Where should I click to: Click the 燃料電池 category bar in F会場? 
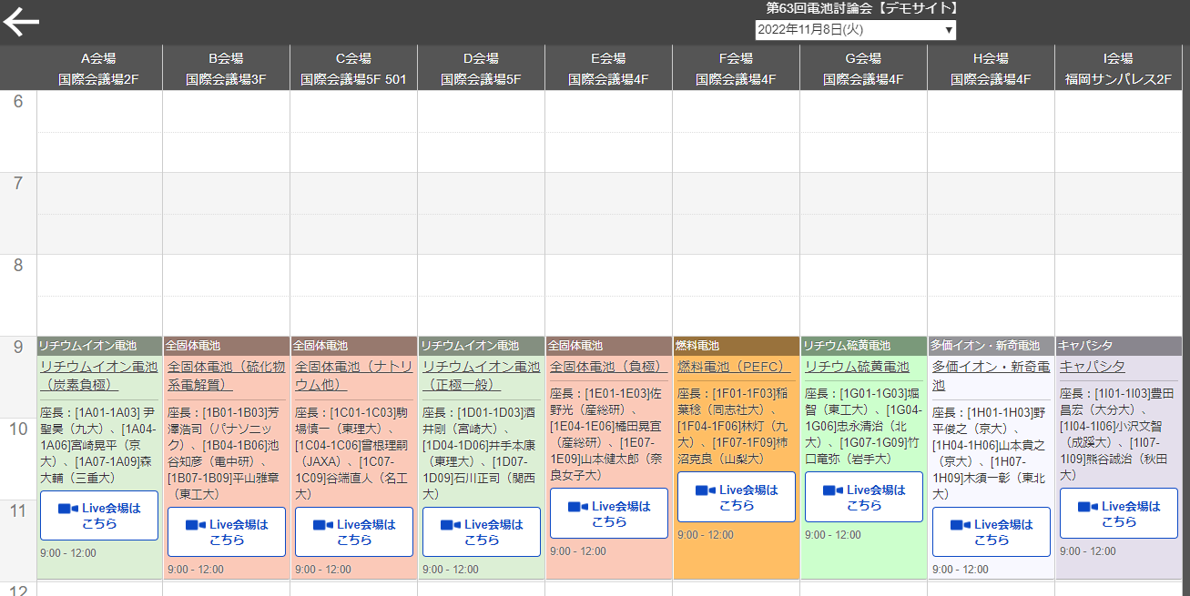coord(737,346)
